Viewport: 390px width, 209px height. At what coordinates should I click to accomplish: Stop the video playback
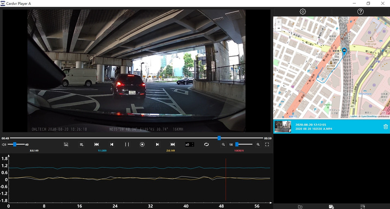coord(142,144)
